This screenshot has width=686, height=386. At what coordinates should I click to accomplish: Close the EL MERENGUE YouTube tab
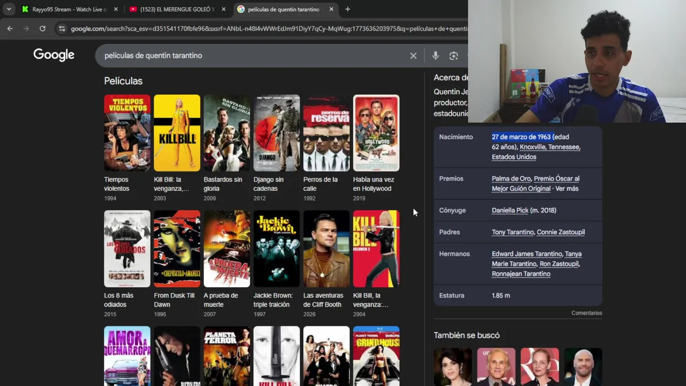pyautogui.click(x=223, y=9)
